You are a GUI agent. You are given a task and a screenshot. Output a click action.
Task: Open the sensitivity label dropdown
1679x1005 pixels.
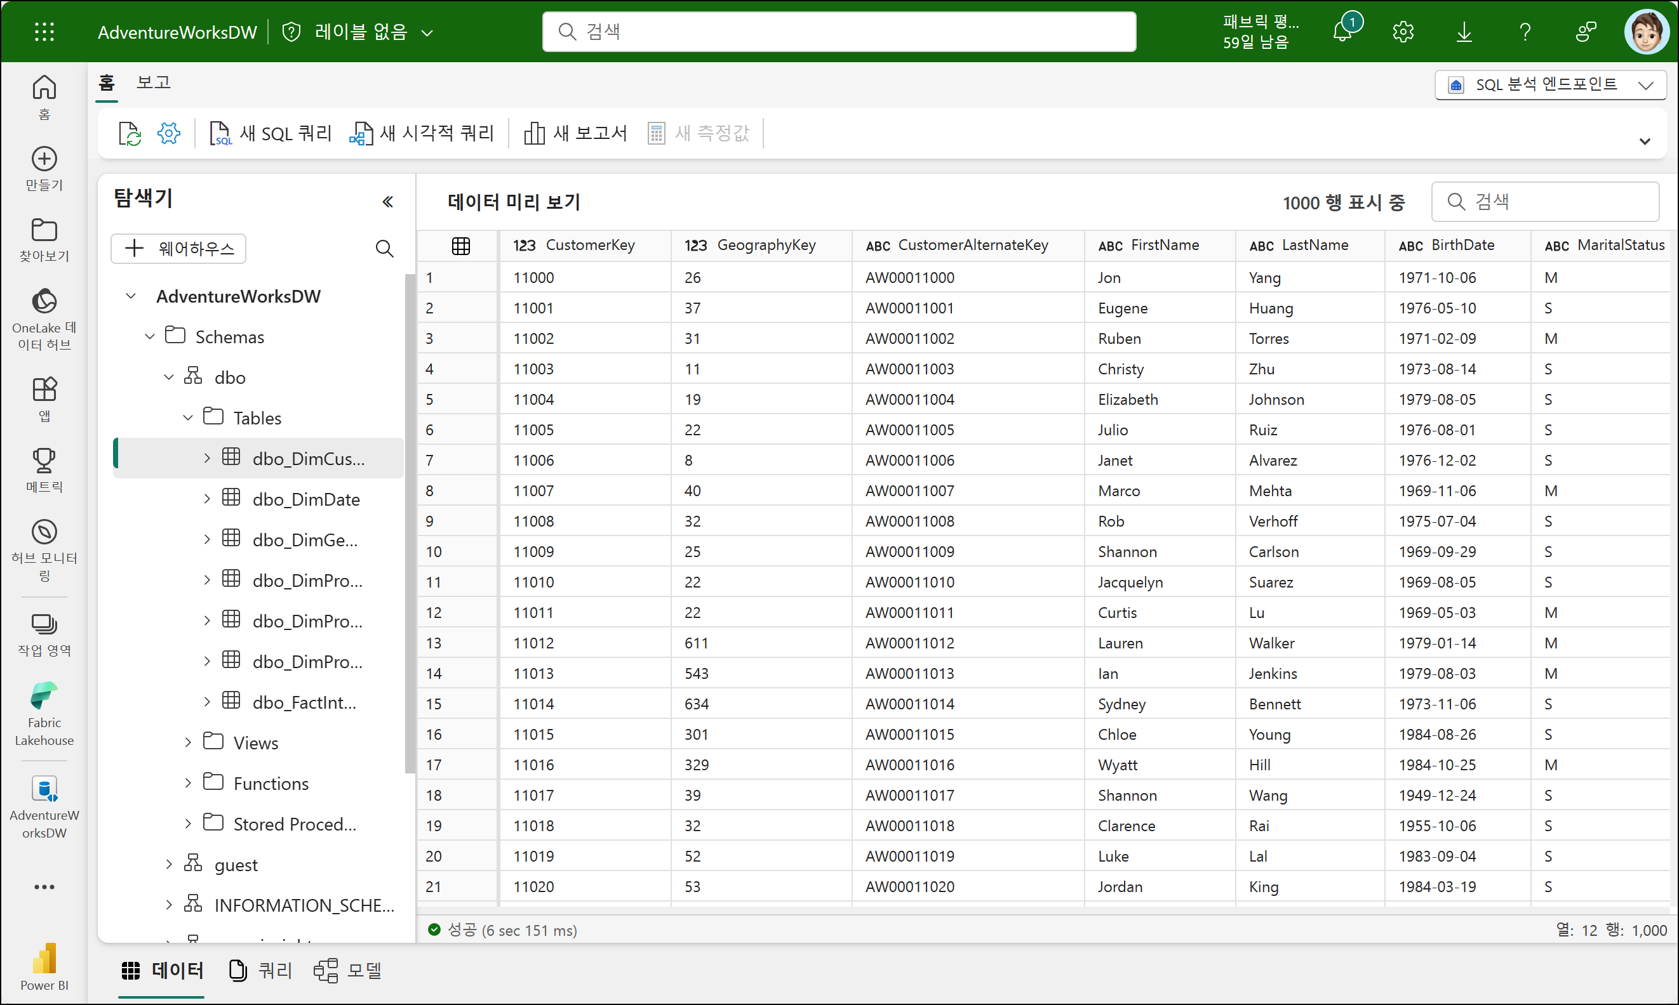point(360,32)
